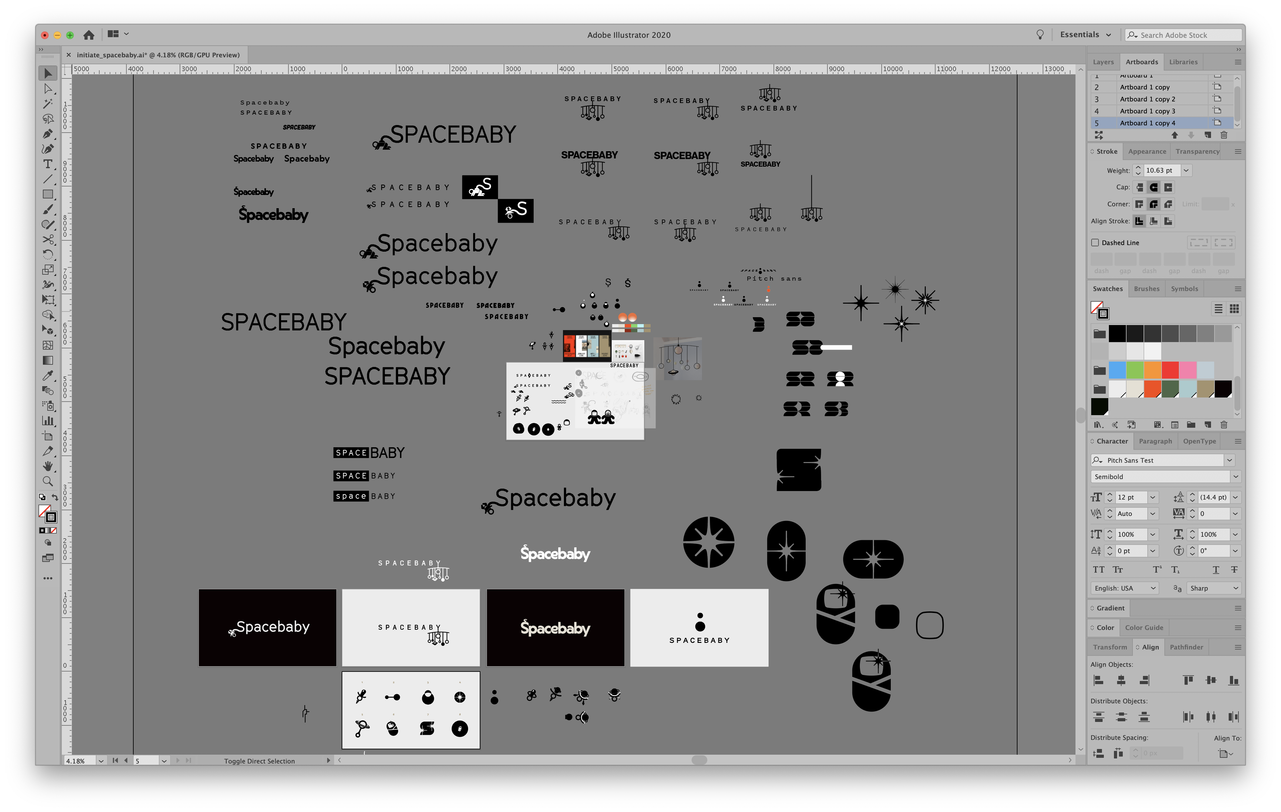Select the Type tool
The height and width of the screenshot is (812, 1281).
[48, 164]
